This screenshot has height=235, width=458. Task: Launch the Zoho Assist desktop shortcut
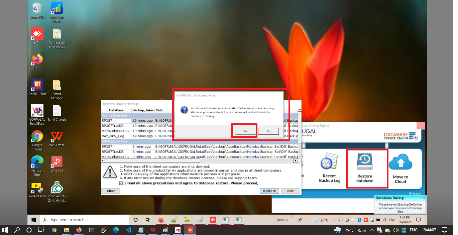pyautogui.click(x=57, y=192)
